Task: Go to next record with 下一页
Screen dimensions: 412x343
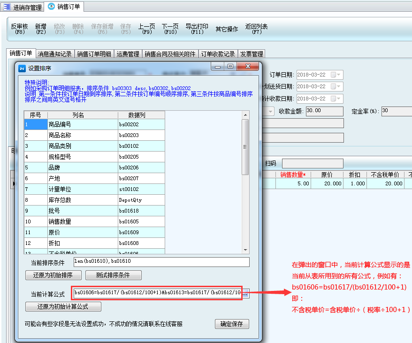Action: (170, 29)
